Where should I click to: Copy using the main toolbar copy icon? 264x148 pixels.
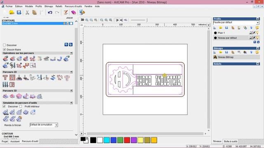[34, 12]
